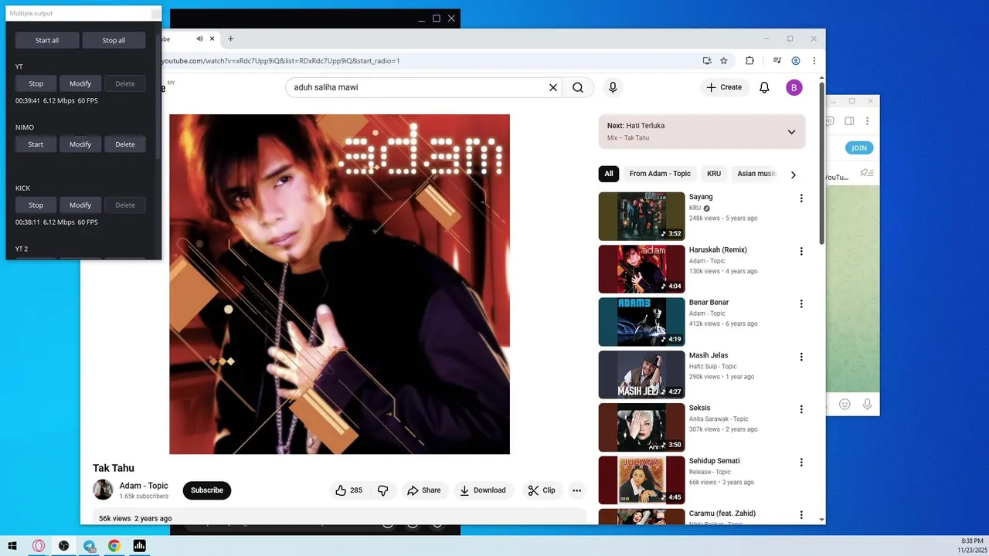
Task: Select the KRU filter chip
Action: 714,174
